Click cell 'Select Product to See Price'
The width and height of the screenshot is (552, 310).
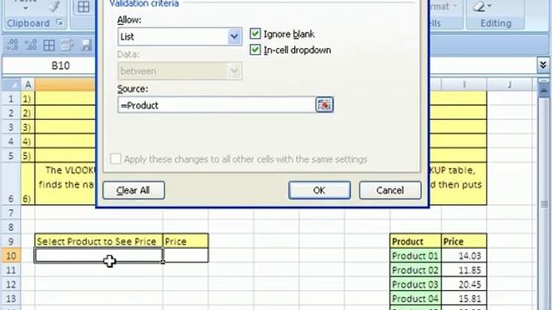click(98, 241)
